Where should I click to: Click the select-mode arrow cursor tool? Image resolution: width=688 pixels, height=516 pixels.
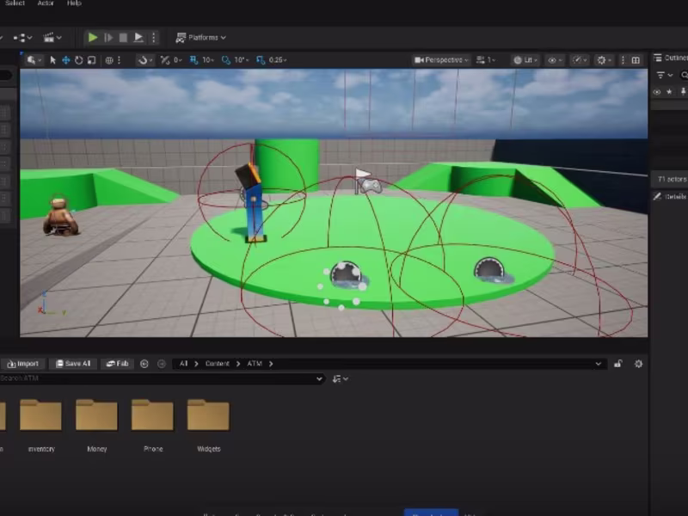[x=52, y=60]
